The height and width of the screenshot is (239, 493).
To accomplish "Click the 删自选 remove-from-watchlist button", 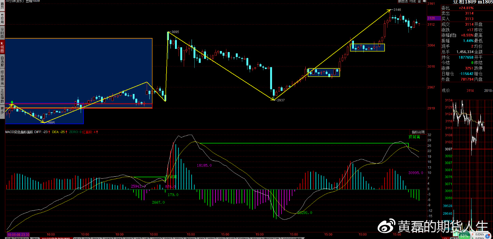I will pyautogui.click(x=404, y=1).
